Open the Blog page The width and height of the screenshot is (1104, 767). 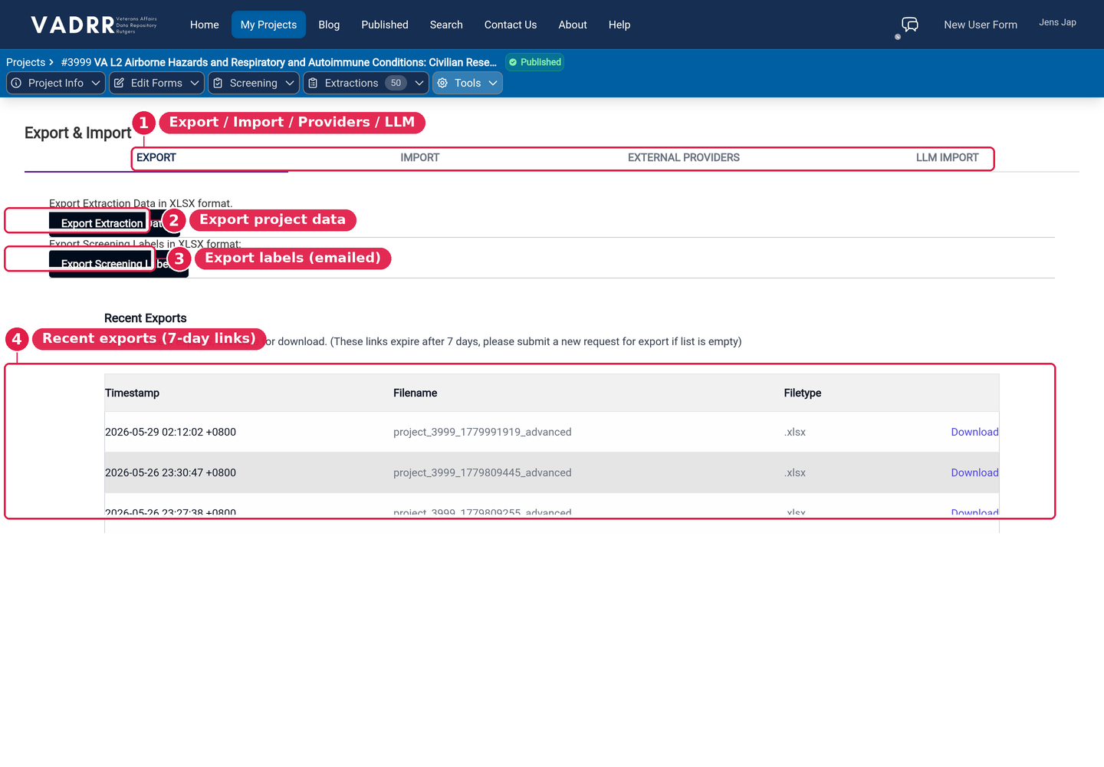(329, 25)
